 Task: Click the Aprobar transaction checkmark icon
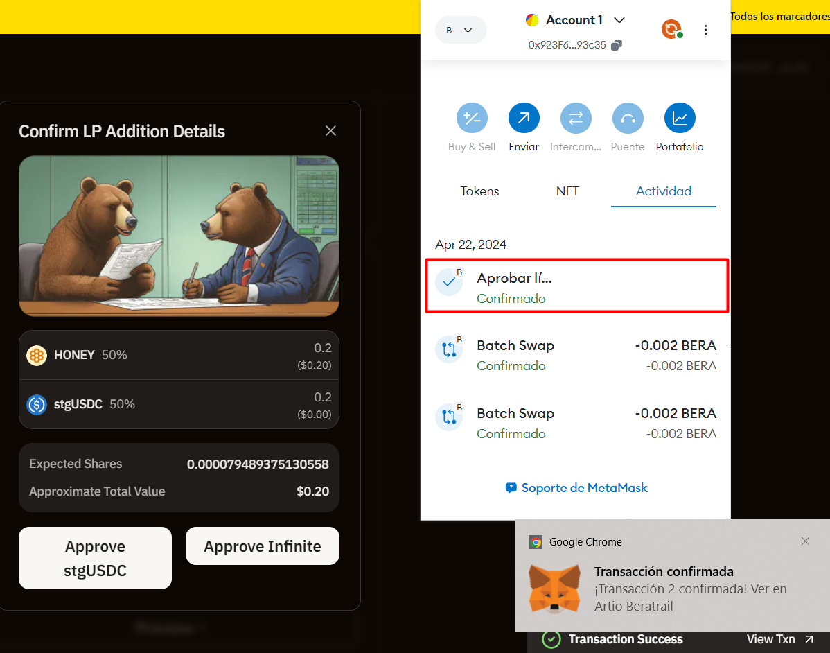(x=448, y=281)
